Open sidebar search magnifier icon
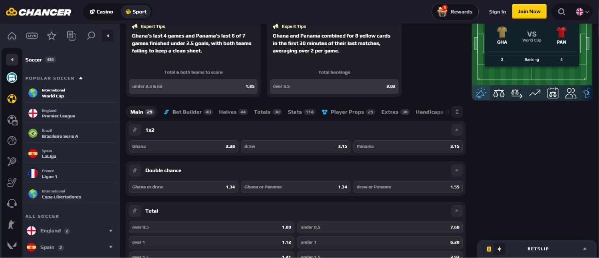Viewport: 599px width, 258px height. coord(91,36)
